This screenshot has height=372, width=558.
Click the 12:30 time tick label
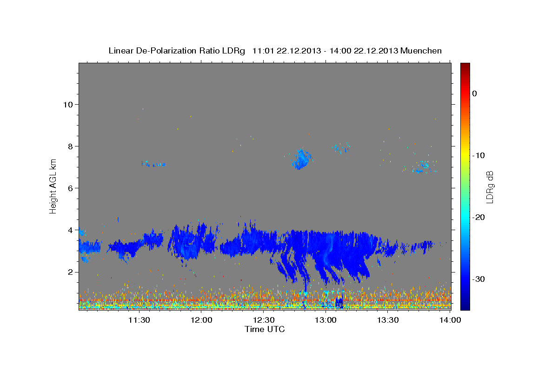coord(264,320)
